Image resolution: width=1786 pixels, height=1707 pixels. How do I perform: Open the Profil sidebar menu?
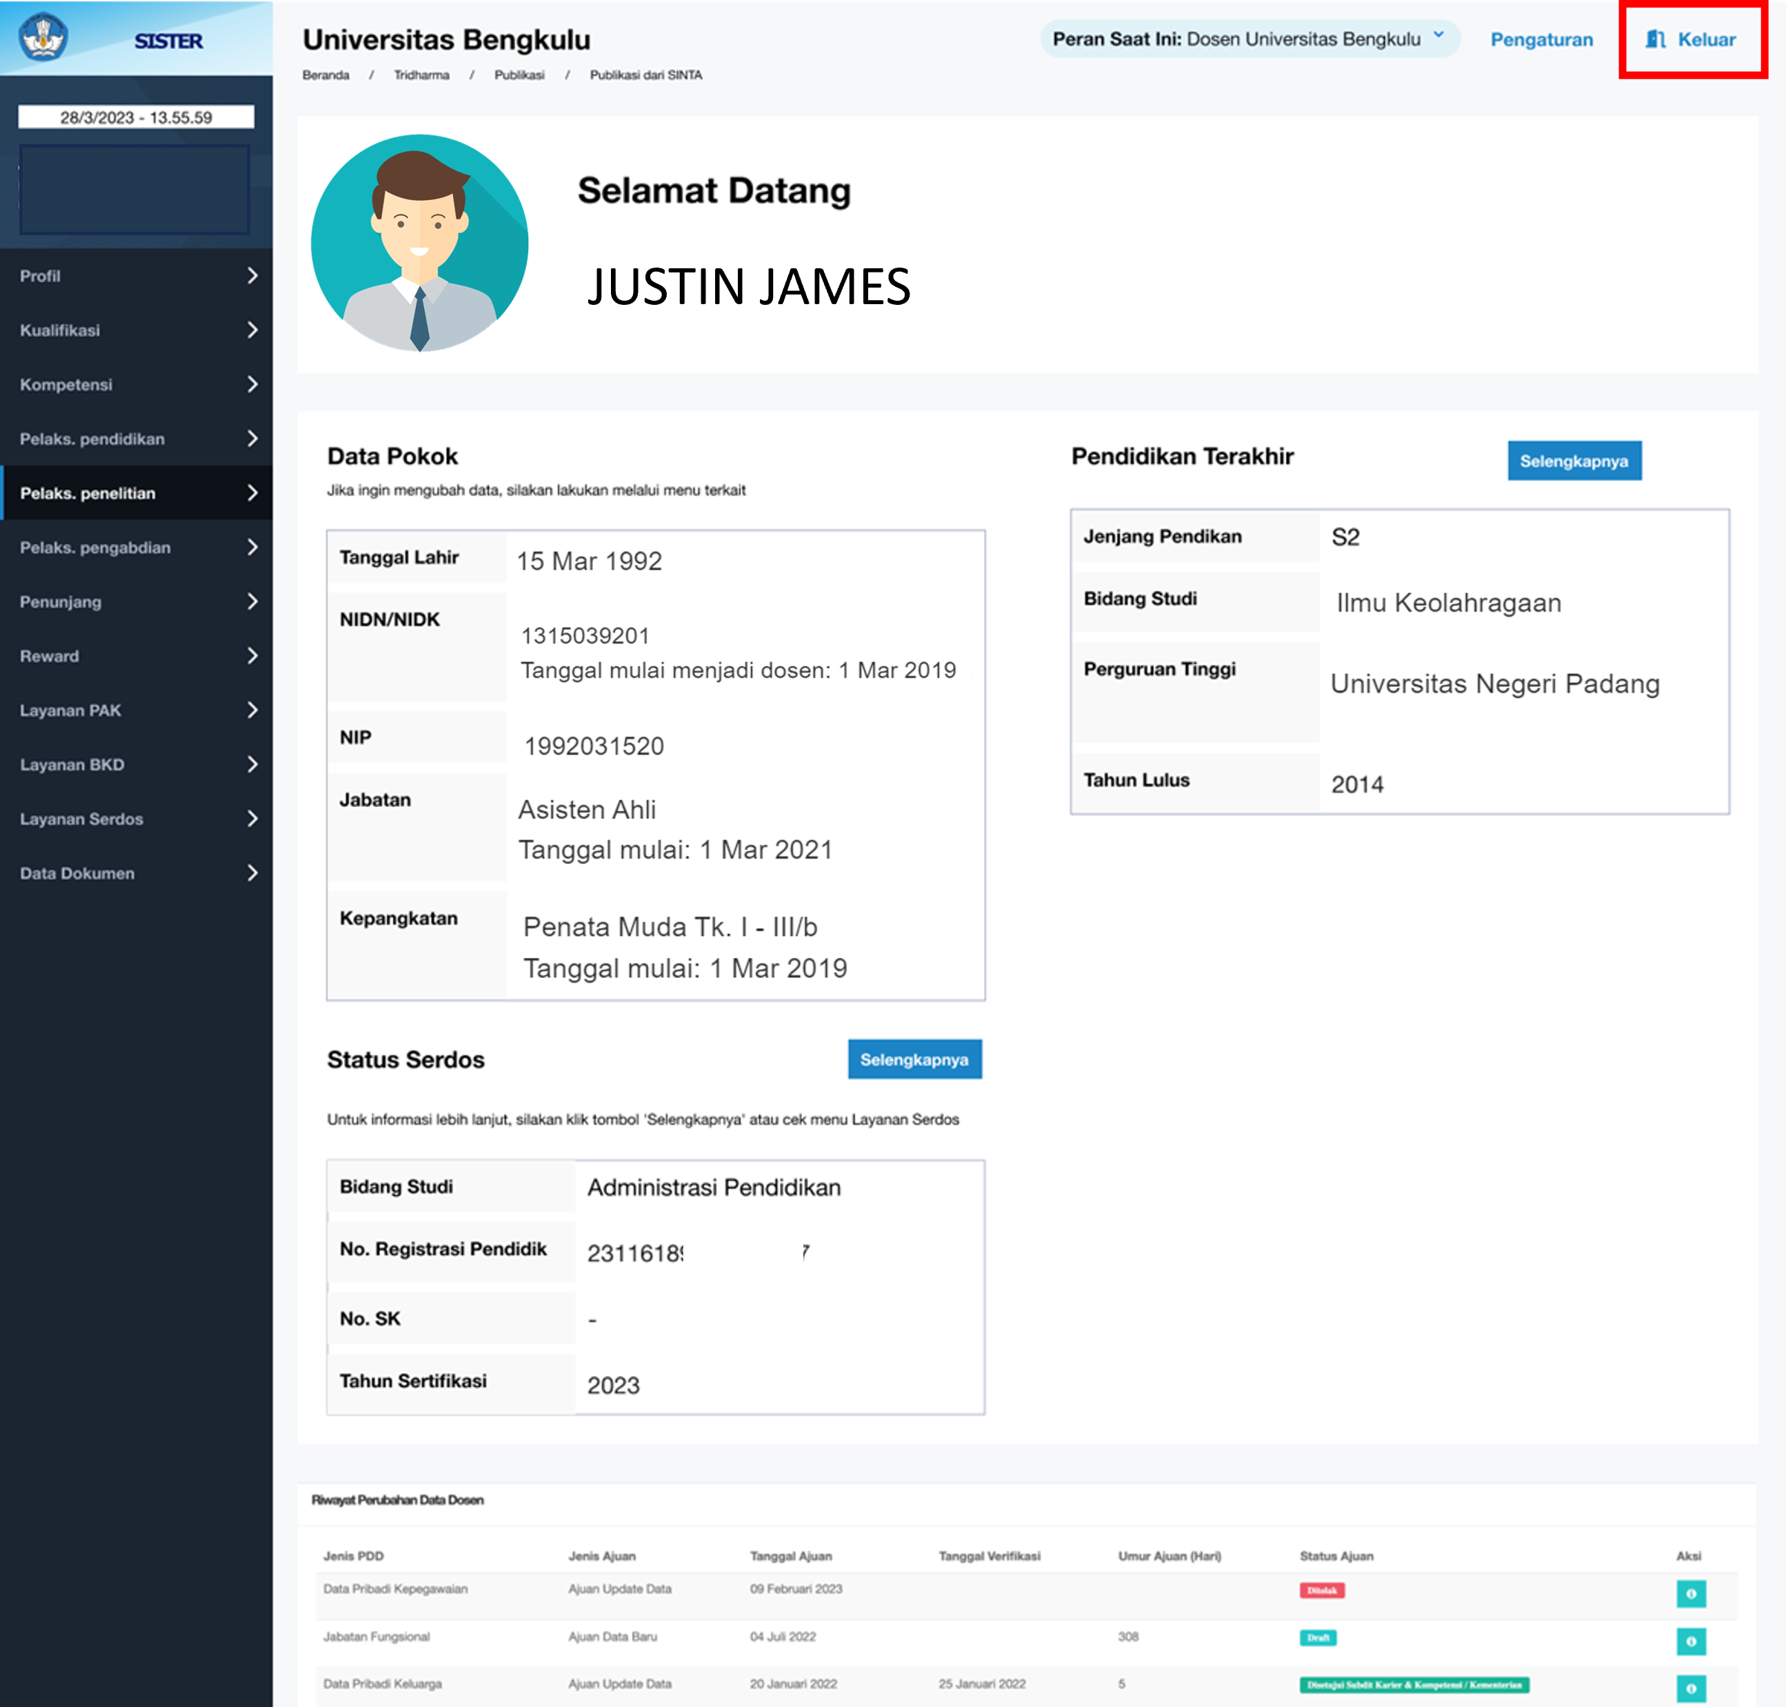(137, 276)
